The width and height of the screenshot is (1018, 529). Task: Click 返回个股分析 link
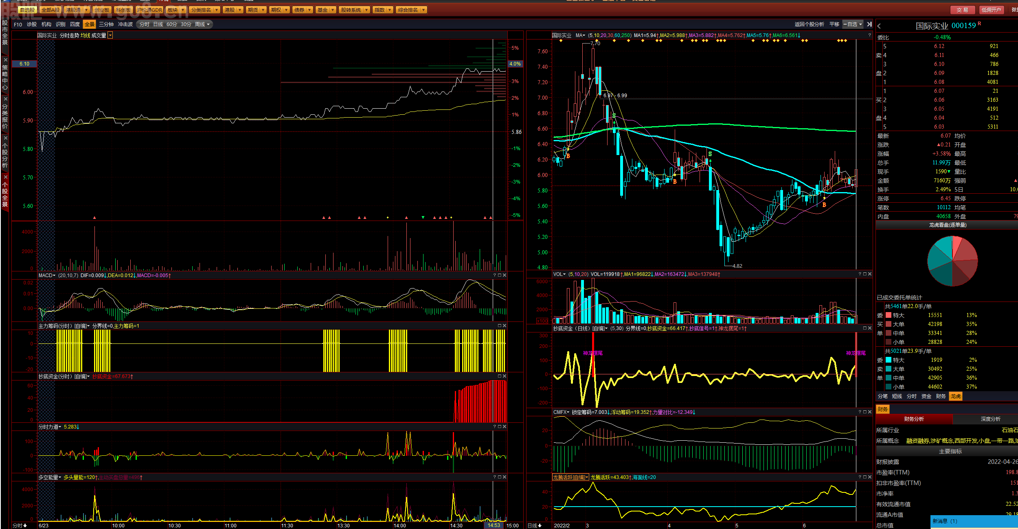tap(809, 24)
